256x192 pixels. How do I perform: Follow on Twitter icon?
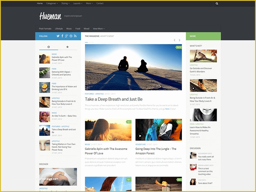(x=58, y=36)
